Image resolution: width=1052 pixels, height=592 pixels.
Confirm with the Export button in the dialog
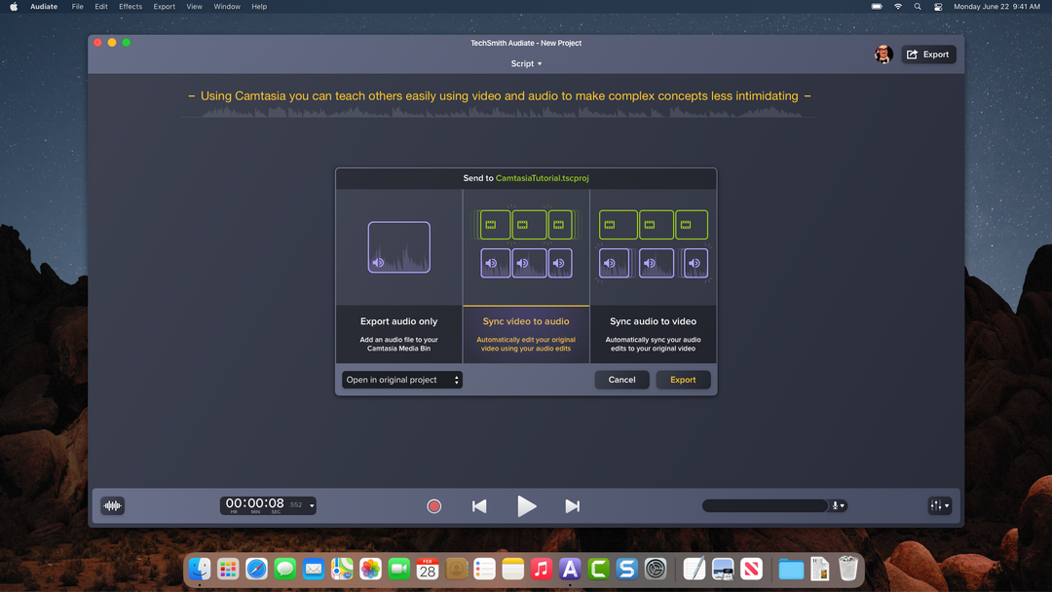point(683,379)
